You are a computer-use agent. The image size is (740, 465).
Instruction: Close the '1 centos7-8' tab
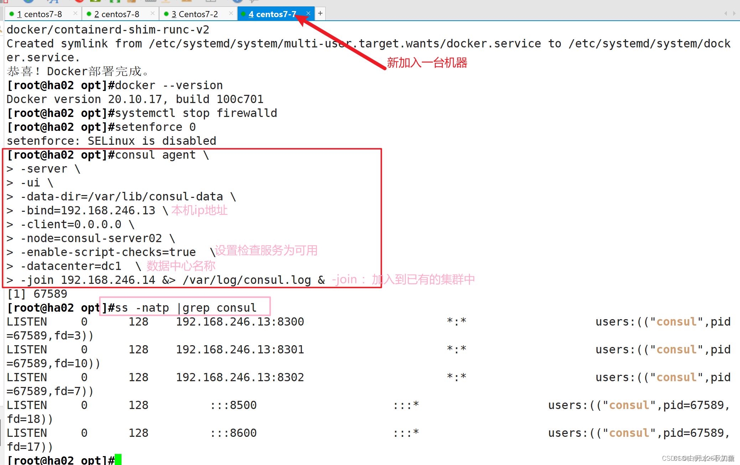(75, 14)
